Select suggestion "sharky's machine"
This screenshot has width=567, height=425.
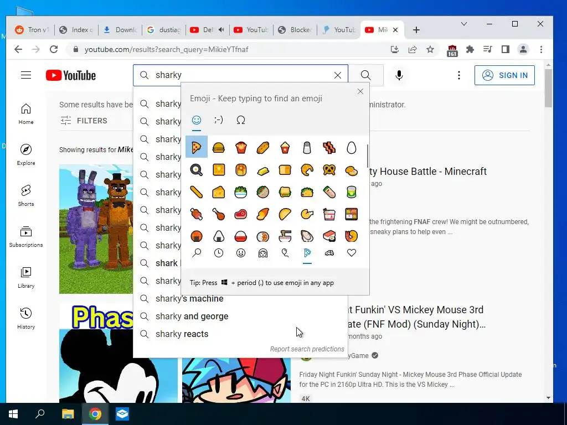[x=240, y=298]
